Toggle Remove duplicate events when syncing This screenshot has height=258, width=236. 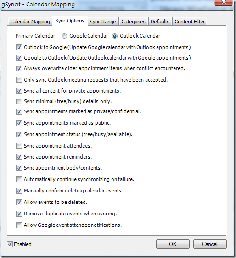click(x=19, y=214)
